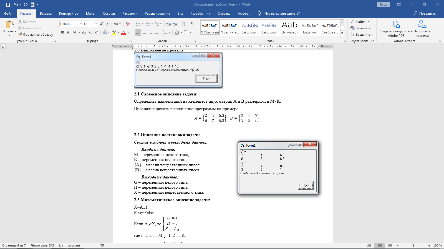
Task: Click the 100 % zoom level
Action: click(437, 245)
